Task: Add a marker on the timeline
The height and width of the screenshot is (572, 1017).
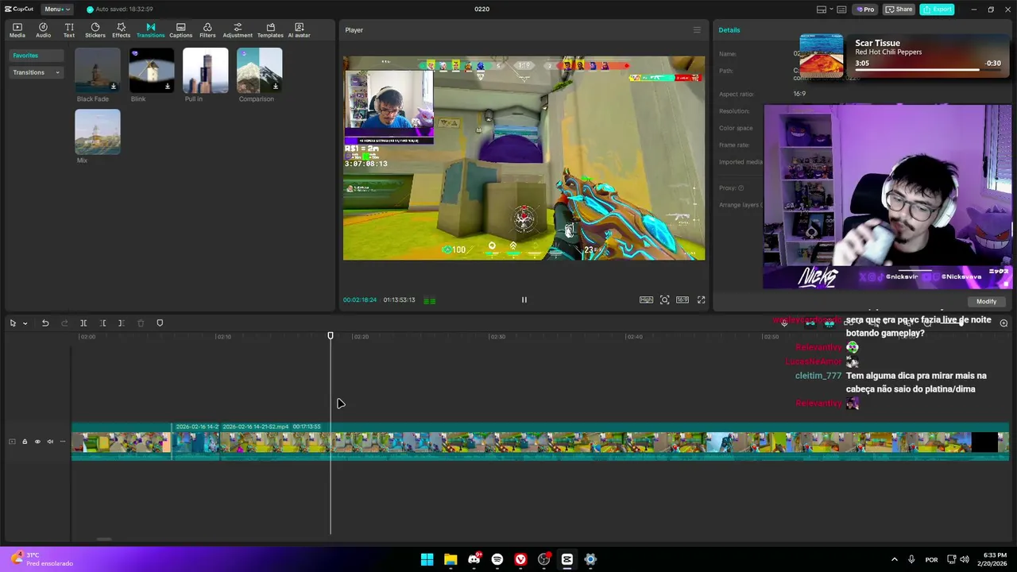Action: pyautogui.click(x=160, y=323)
